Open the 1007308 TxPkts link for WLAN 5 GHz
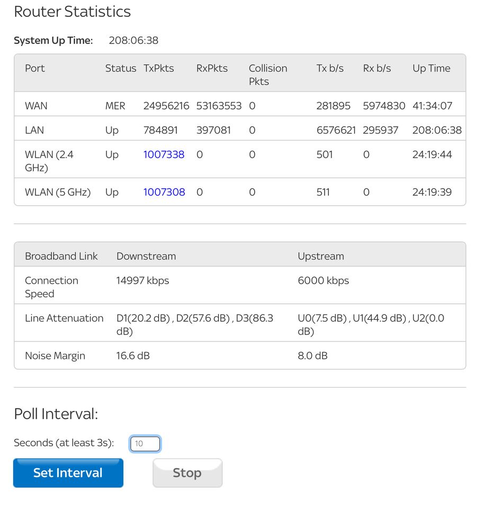 point(164,192)
